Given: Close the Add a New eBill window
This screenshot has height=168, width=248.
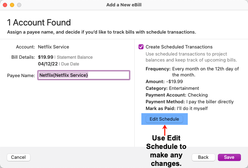Looking at the screenshot, I should tap(5, 5).
